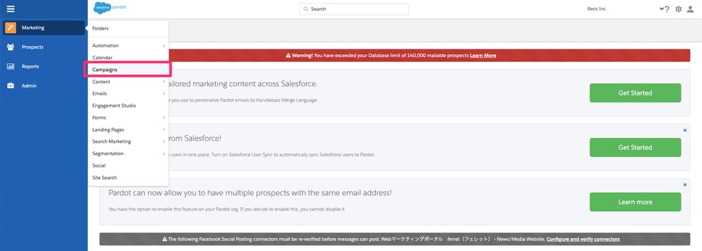The image size is (702, 251).
Task: Select Calendar in the Marketing menu
Action: (x=128, y=58)
